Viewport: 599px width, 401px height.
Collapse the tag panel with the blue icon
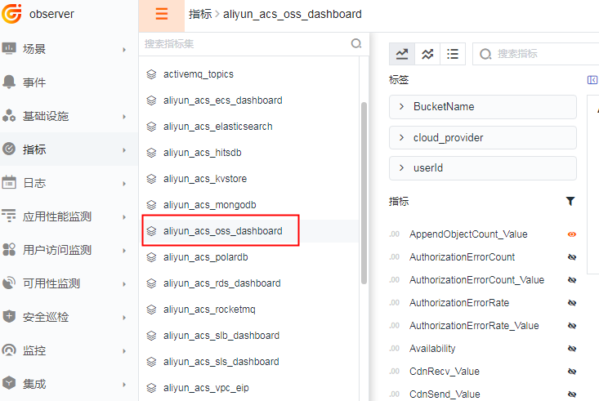(x=592, y=80)
